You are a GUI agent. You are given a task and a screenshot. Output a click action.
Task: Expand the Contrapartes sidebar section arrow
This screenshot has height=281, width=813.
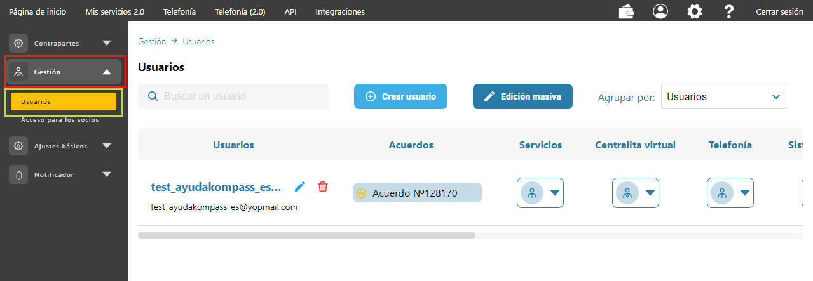[107, 44]
